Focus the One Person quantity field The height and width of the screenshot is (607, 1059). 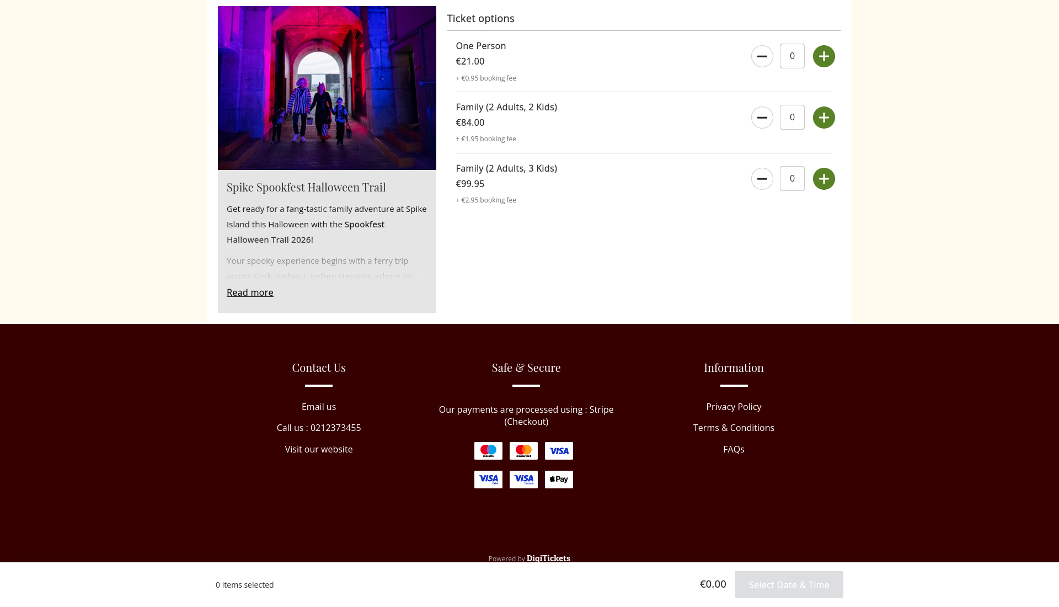(x=792, y=56)
